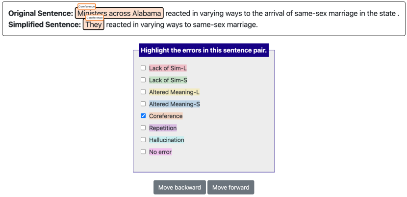Click highlighted 'Ministers across Alabama' span
407x197 pixels.
pyautogui.click(x=119, y=14)
